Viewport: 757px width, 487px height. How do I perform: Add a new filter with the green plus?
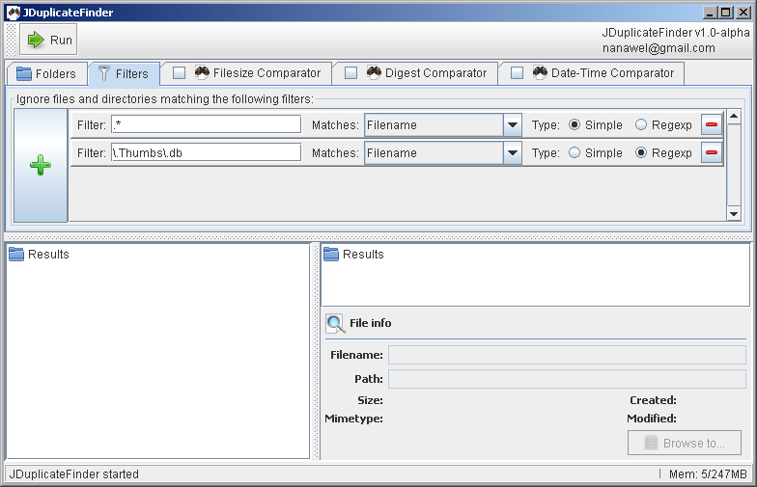click(x=41, y=166)
